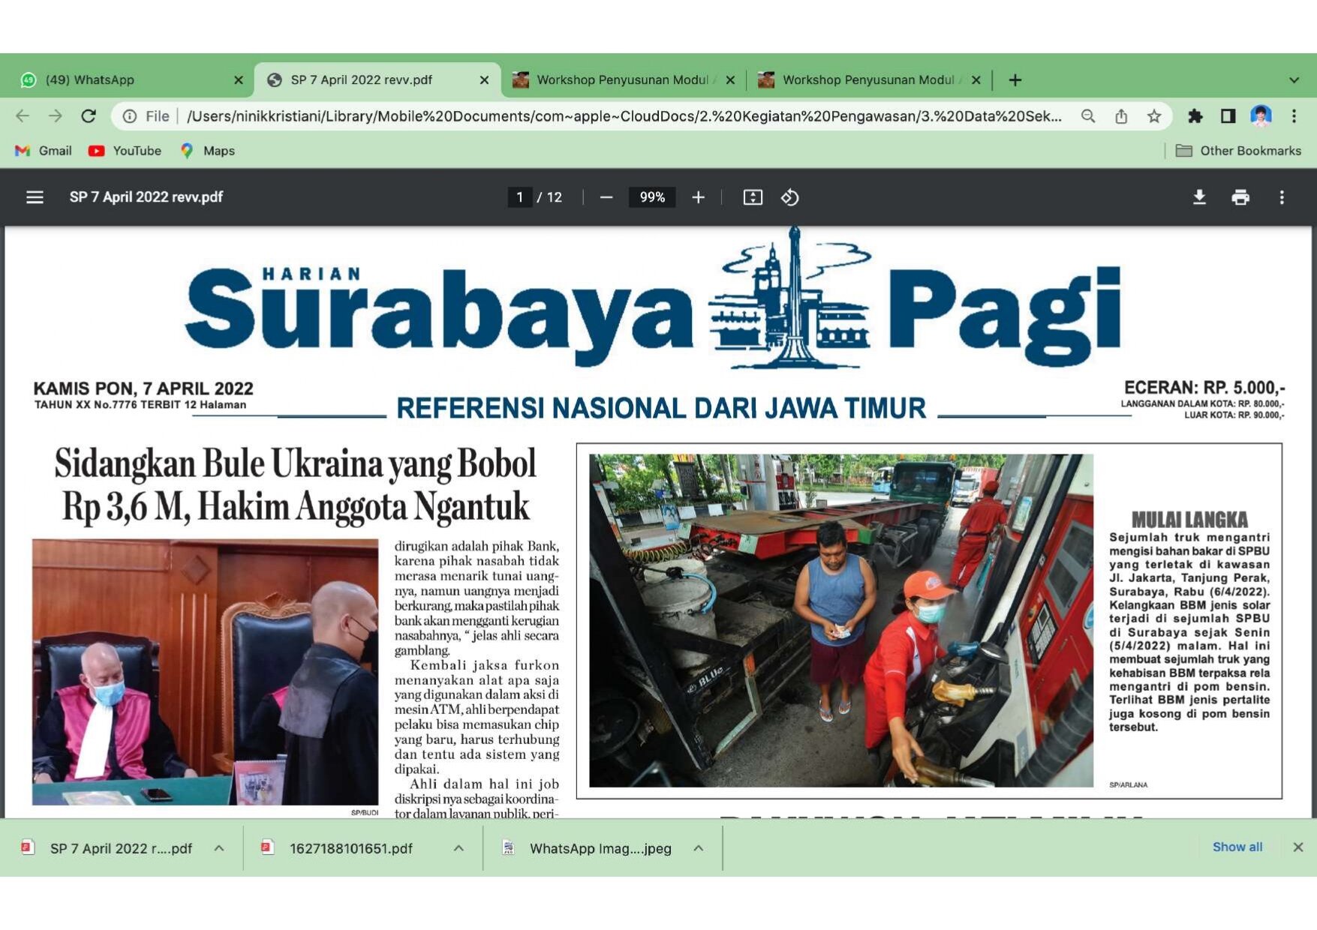
Task: Select the SP 7 April 2022 revv.pdf tab
Action: coord(375,79)
